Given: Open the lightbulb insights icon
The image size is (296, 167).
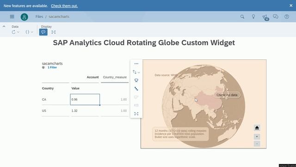Looking at the screenshot, I should coord(253,17).
